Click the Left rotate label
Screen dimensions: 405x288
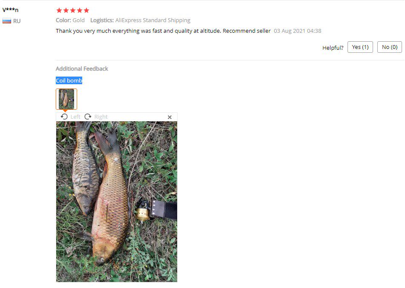point(75,117)
